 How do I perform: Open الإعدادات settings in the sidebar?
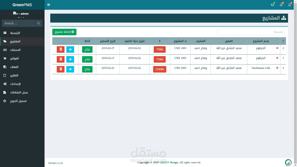tap(22, 84)
